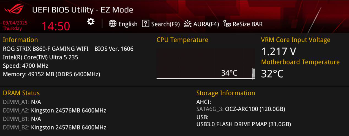Click the Search question mark icon
This screenshot has height=136, width=349.
click(x=145, y=24)
